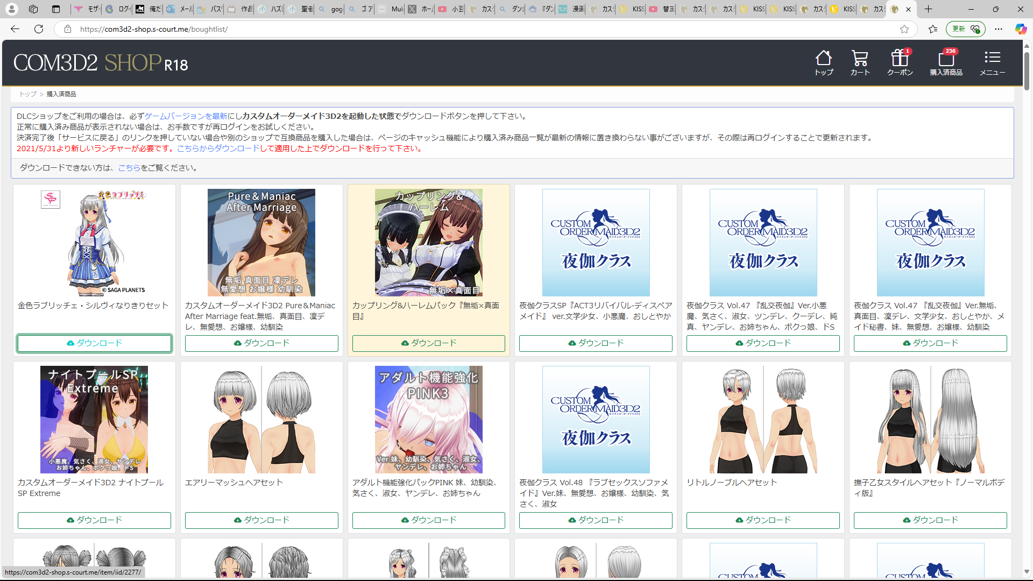The width and height of the screenshot is (1033, 581).
Task: Click the トップ breadcrumb link
Action: click(28, 94)
